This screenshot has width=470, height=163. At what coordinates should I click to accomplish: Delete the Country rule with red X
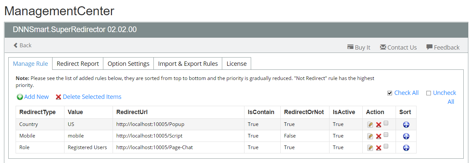tap(378, 125)
